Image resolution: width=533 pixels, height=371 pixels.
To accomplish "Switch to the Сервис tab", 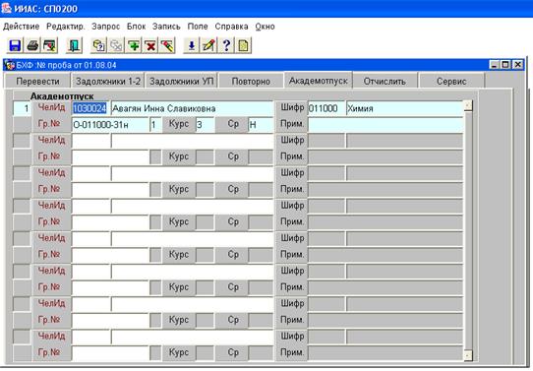I will [x=451, y=82].
